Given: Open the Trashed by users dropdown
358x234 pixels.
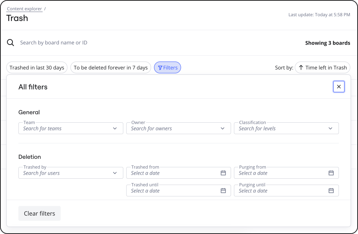Looking at the screenshot, I should [x=115, y=173].
